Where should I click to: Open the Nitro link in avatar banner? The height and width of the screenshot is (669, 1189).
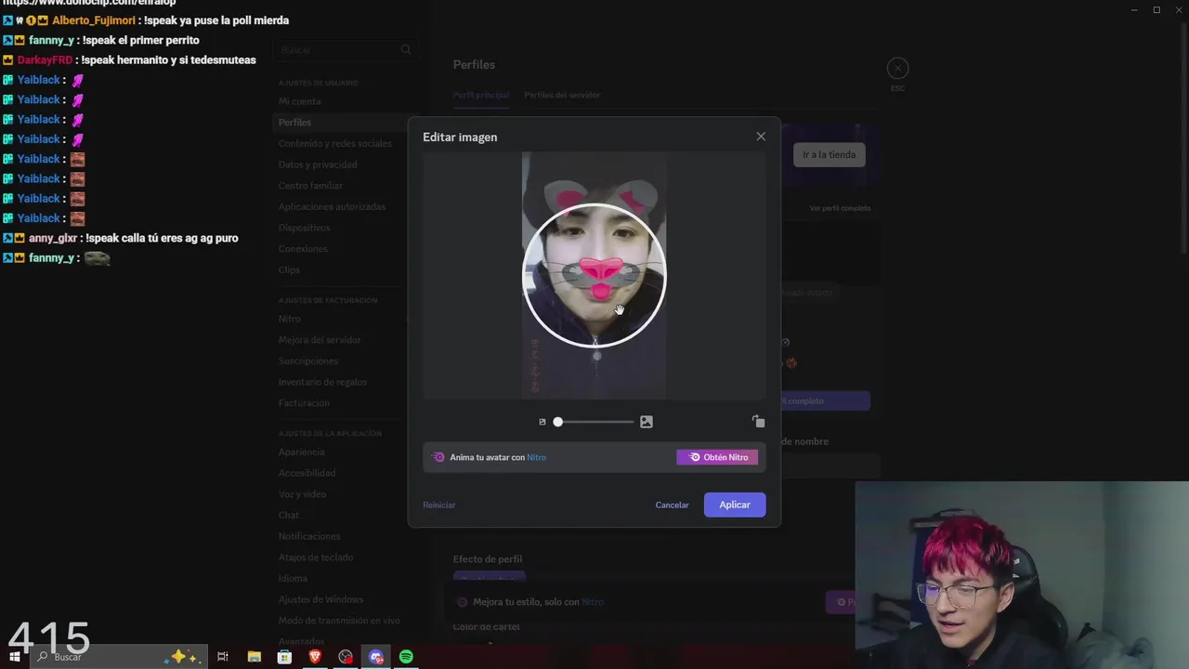click(x=537, y=457)
